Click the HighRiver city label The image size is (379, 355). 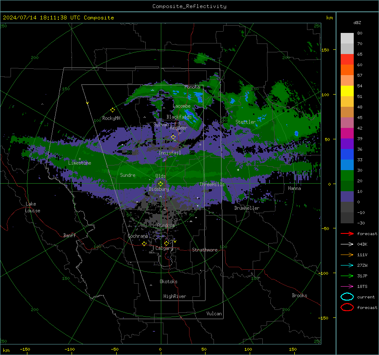click(x=175, y=296)
